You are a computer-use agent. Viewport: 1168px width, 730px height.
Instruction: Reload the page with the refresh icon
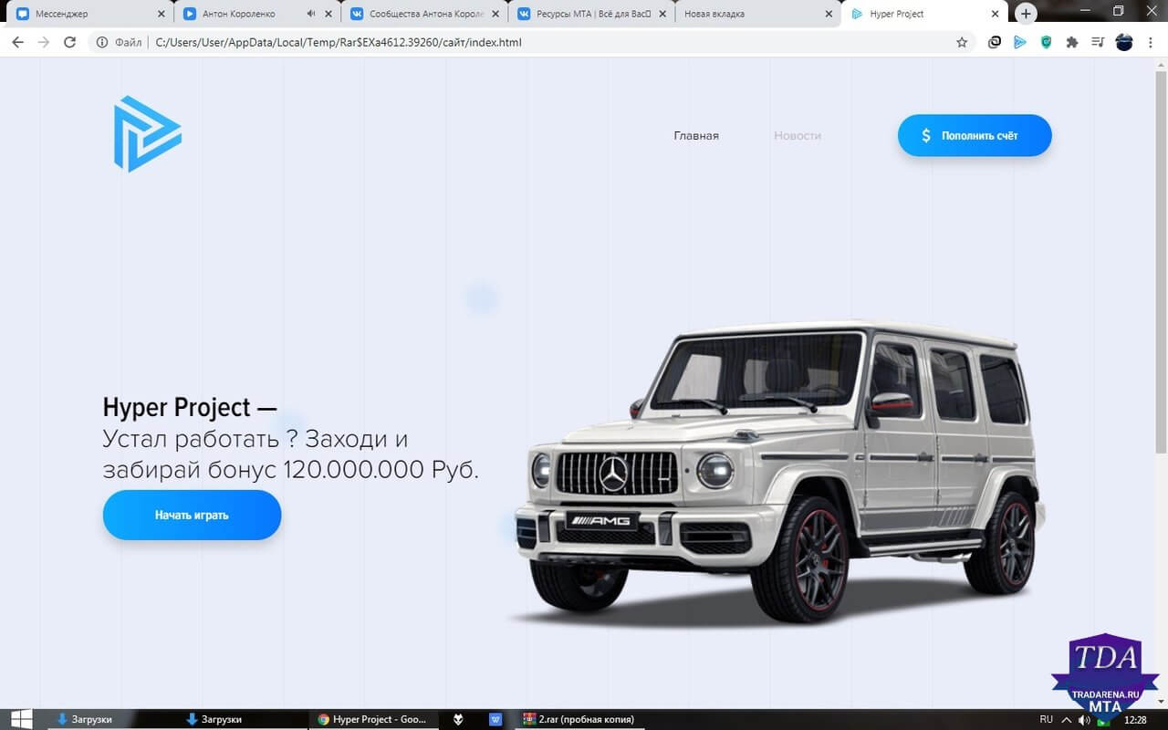(69, 42)
